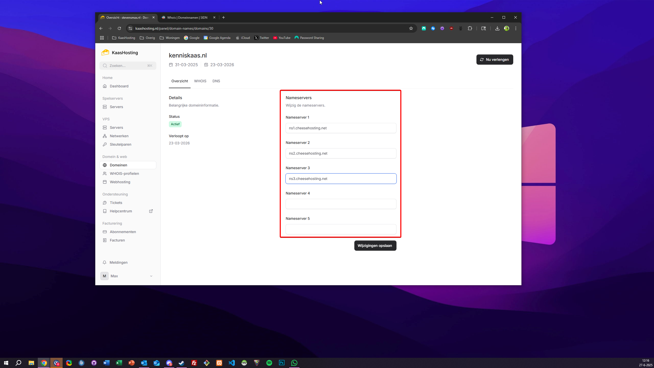654x368 pixels.
Task: Open Helpcentrum external link icon
Action: point(151,211)
